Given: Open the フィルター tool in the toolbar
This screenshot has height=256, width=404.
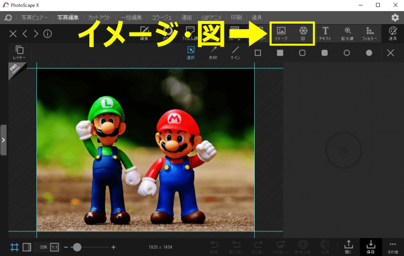Looking at the screenshot, I should click(x=370, y=34).
